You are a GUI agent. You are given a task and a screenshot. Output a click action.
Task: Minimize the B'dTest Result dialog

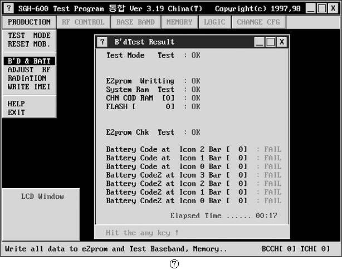260,42
